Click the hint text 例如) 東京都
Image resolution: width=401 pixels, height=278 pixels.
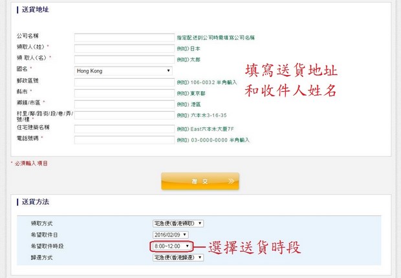pyautogui.click(x=191, y=93)
